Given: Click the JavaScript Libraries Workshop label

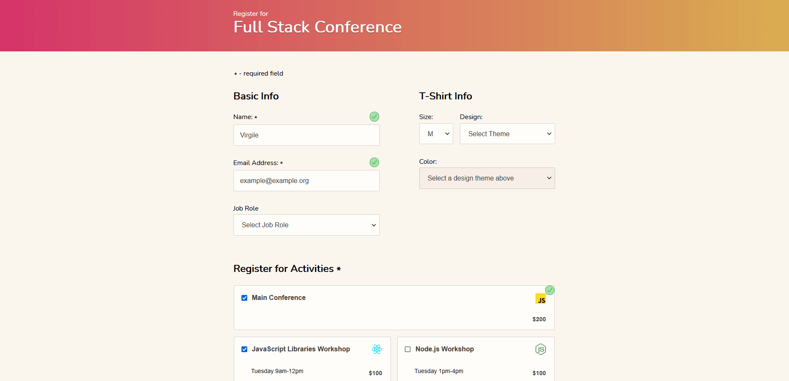Looking at the screenshot, I should (301, 349).
